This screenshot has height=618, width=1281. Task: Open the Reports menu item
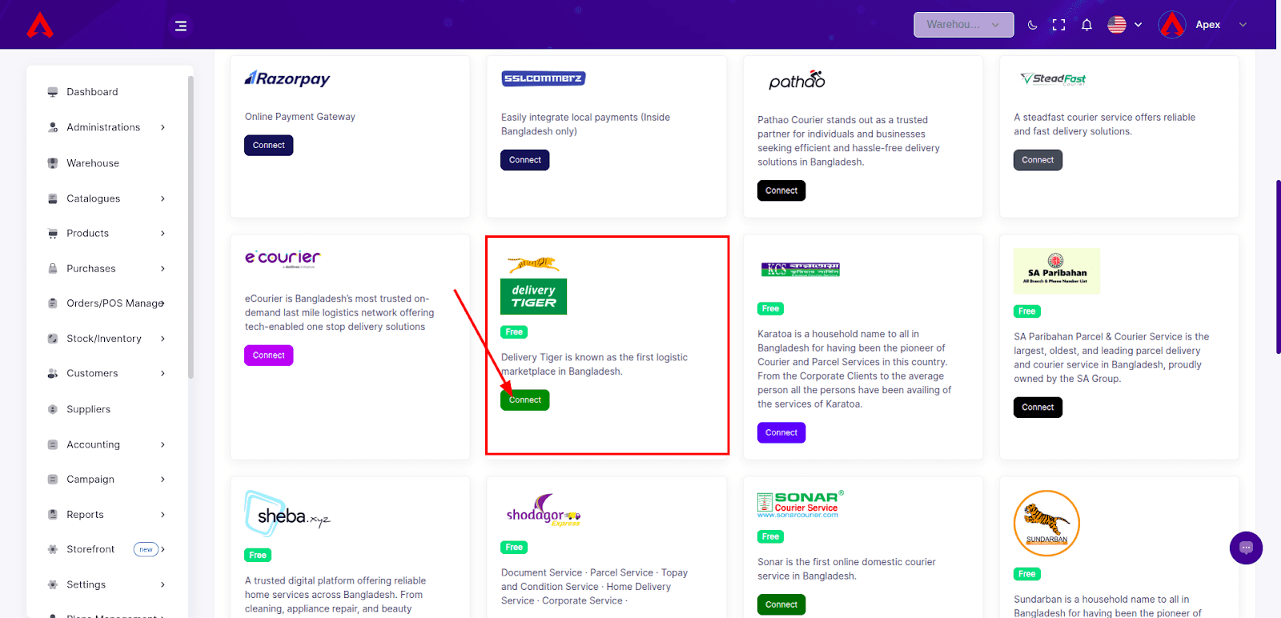(106, 515)
